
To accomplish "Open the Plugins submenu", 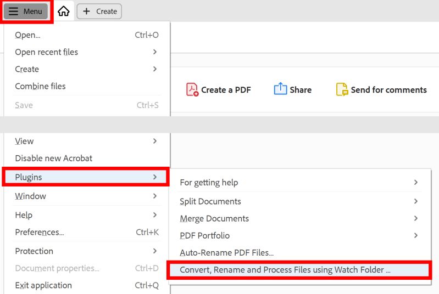I will [x=86, y=177].
